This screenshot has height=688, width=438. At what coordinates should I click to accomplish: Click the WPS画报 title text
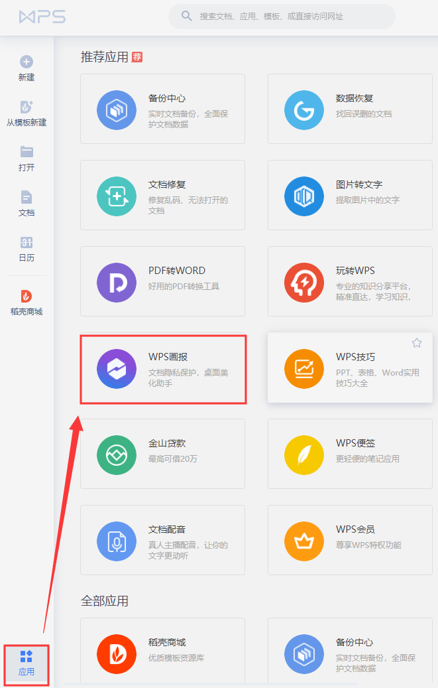click(168, 357)
